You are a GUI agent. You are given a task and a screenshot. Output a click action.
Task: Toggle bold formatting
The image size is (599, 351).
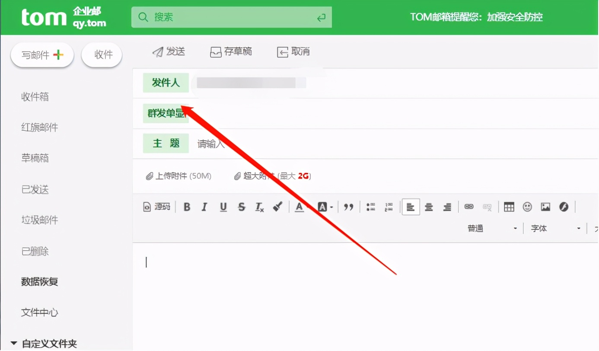186,207
